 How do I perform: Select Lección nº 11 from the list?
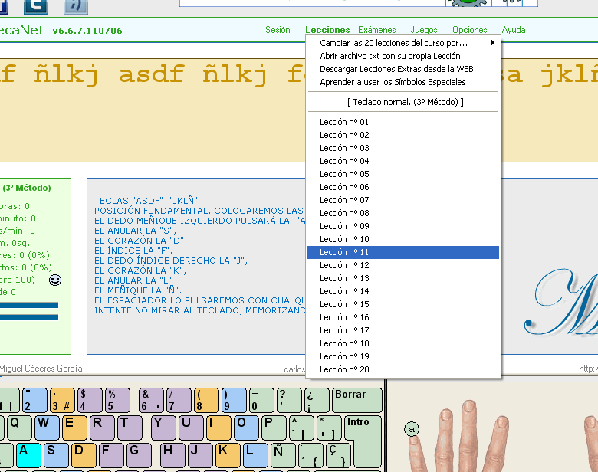pos(344,252)
